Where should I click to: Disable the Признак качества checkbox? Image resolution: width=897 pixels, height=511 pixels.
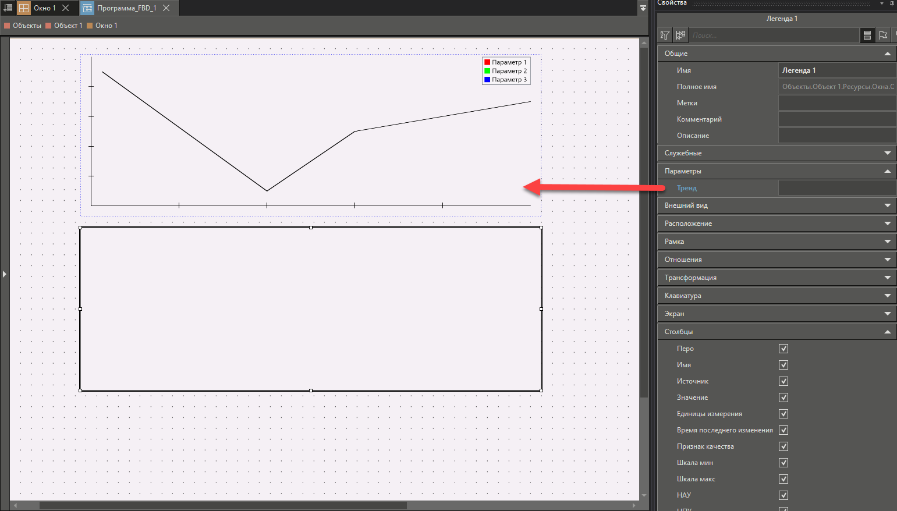783,446
